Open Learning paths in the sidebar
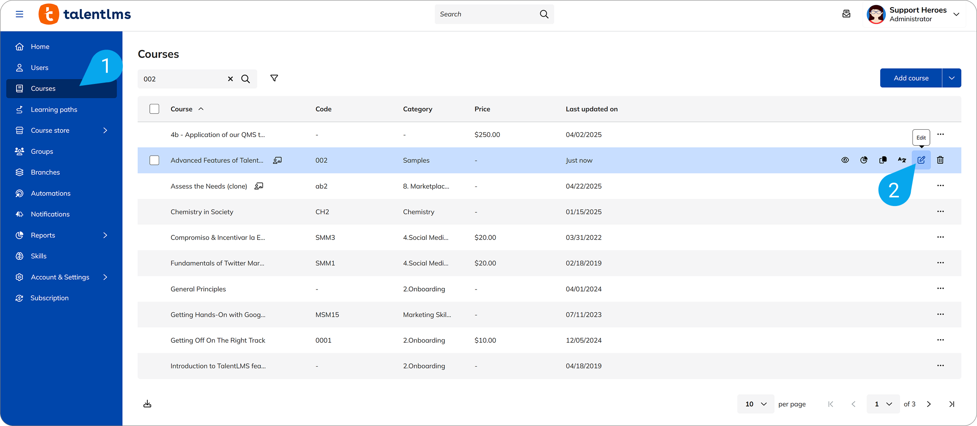Viewport: 977px width, 426px height. (54, 110)
